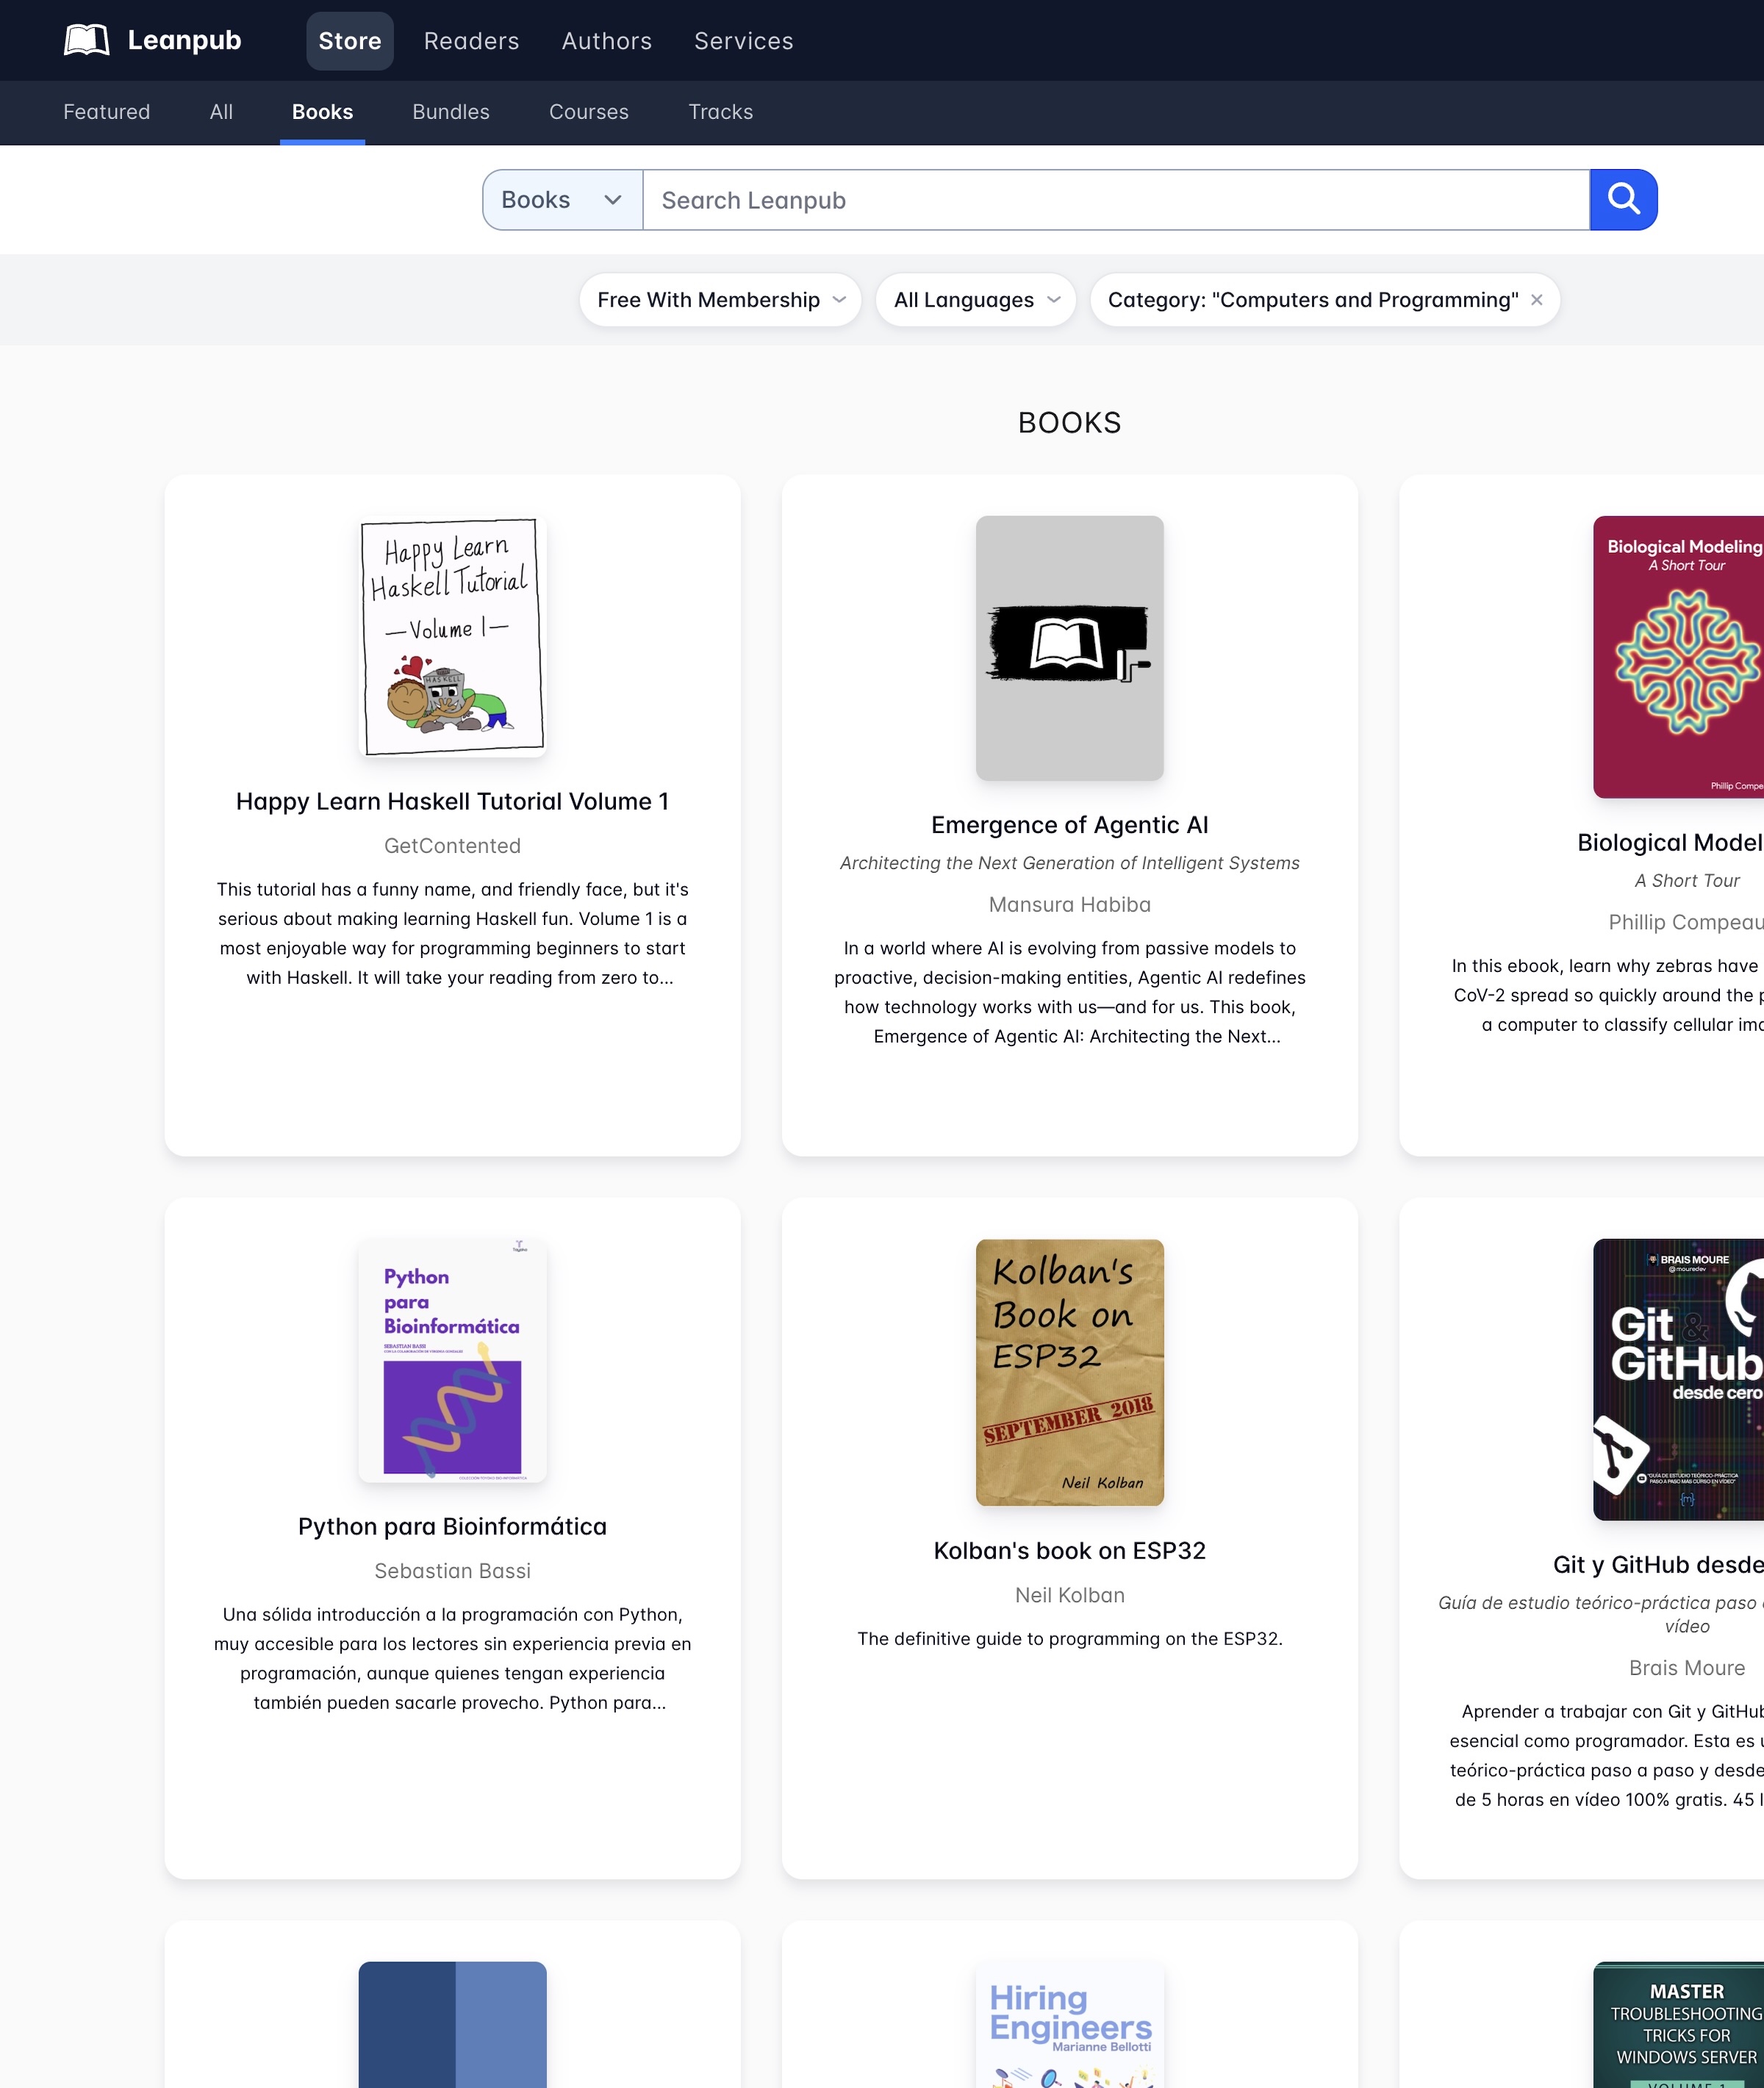Focus the Search Leanpub input field
The image size is (1764, 2088).
pos(1115,200)
